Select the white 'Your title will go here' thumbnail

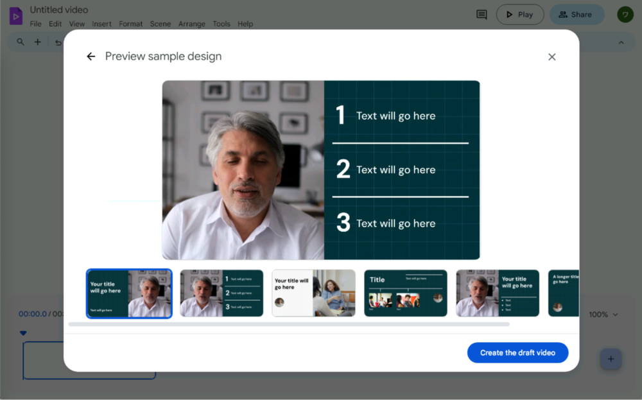pos(313,293)
